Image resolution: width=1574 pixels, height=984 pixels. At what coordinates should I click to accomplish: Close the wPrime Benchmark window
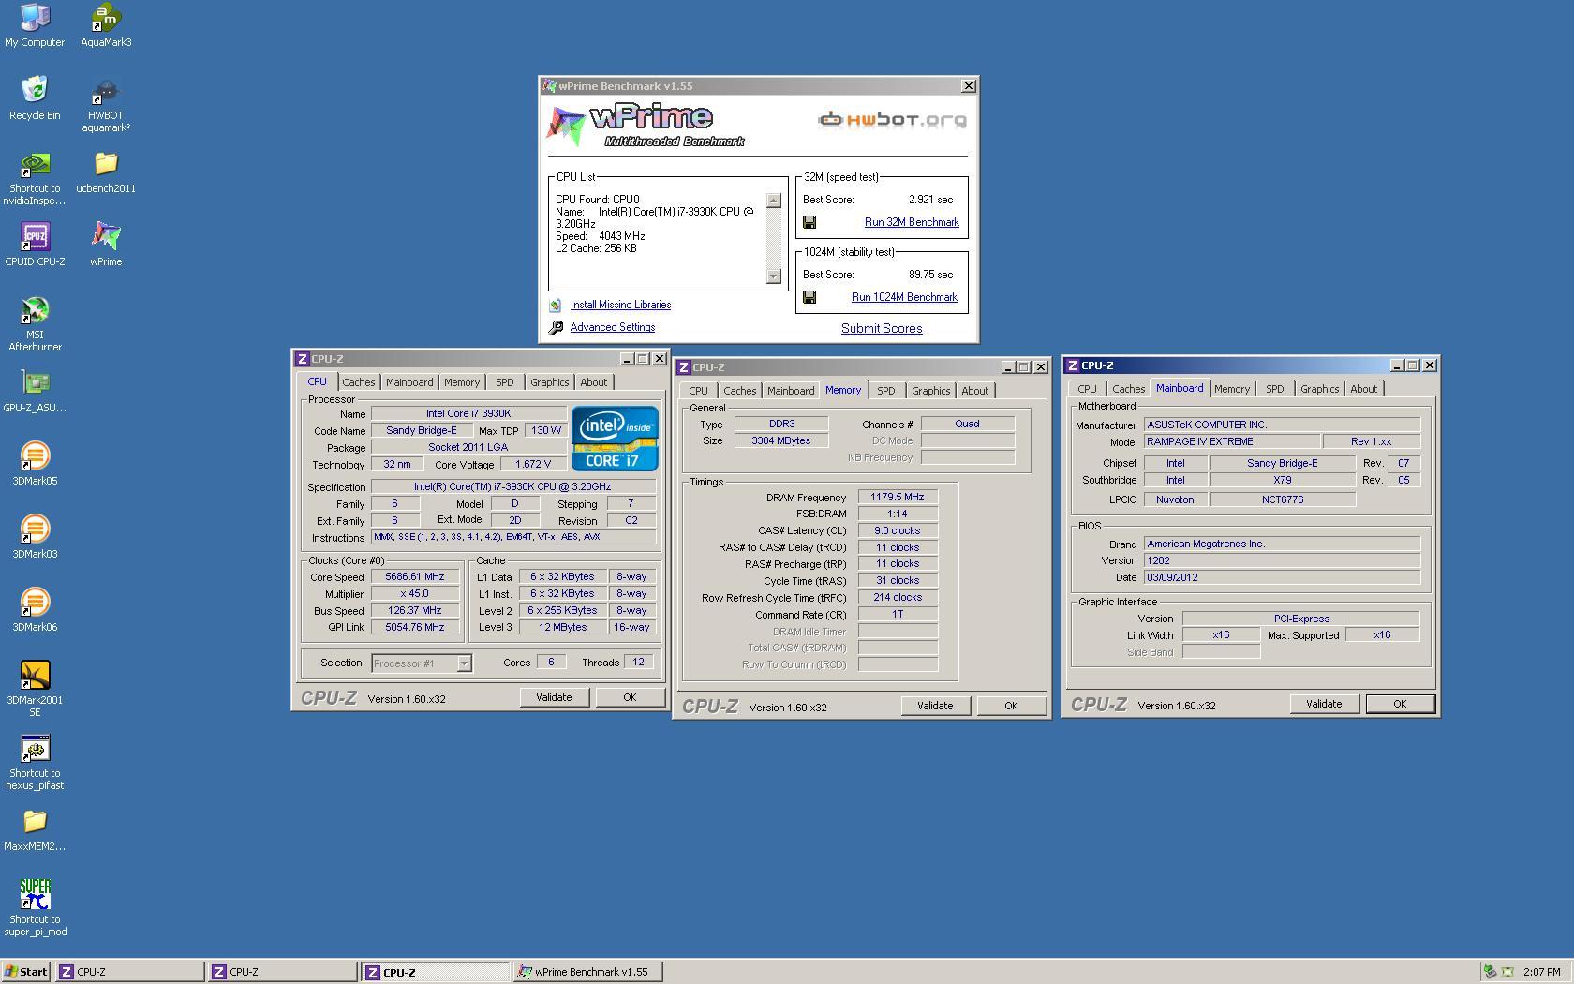click(968, 86)
